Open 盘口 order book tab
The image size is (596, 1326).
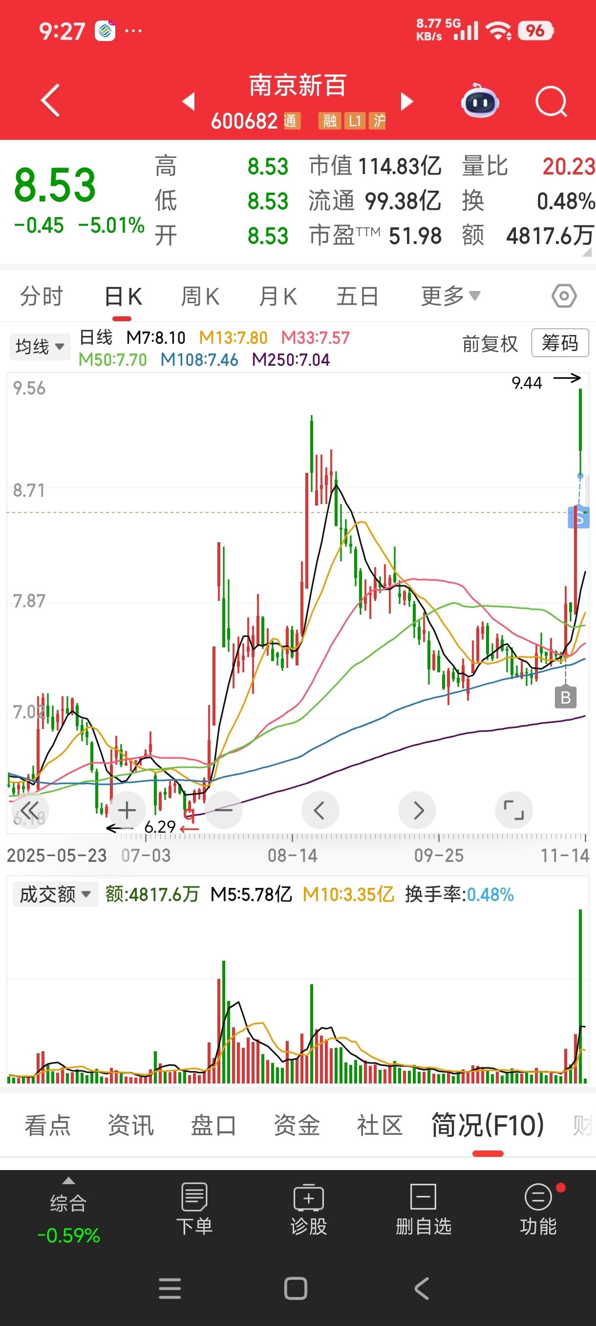coord(214,1125)
